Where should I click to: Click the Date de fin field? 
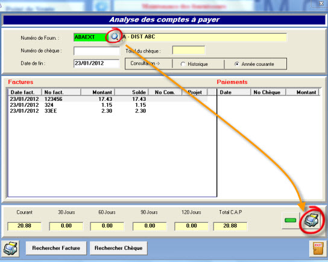96,63
